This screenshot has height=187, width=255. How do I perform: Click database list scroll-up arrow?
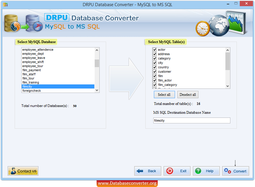97,50
